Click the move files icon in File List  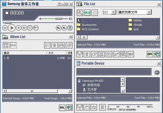109,54
